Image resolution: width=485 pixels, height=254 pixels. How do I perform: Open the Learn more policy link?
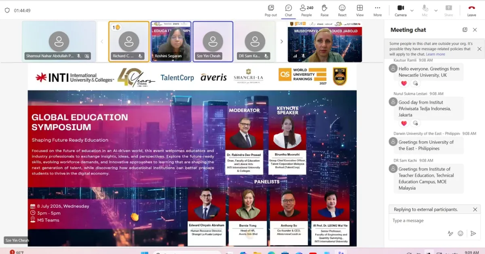tap(435, 54)
